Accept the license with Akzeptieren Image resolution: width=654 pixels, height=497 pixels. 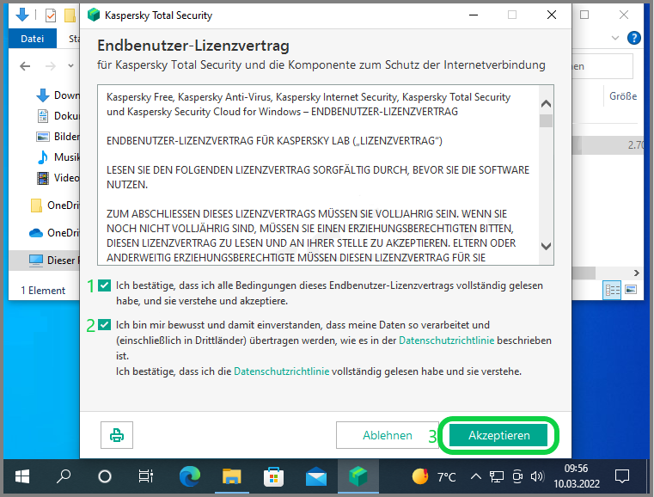(498, 435)
